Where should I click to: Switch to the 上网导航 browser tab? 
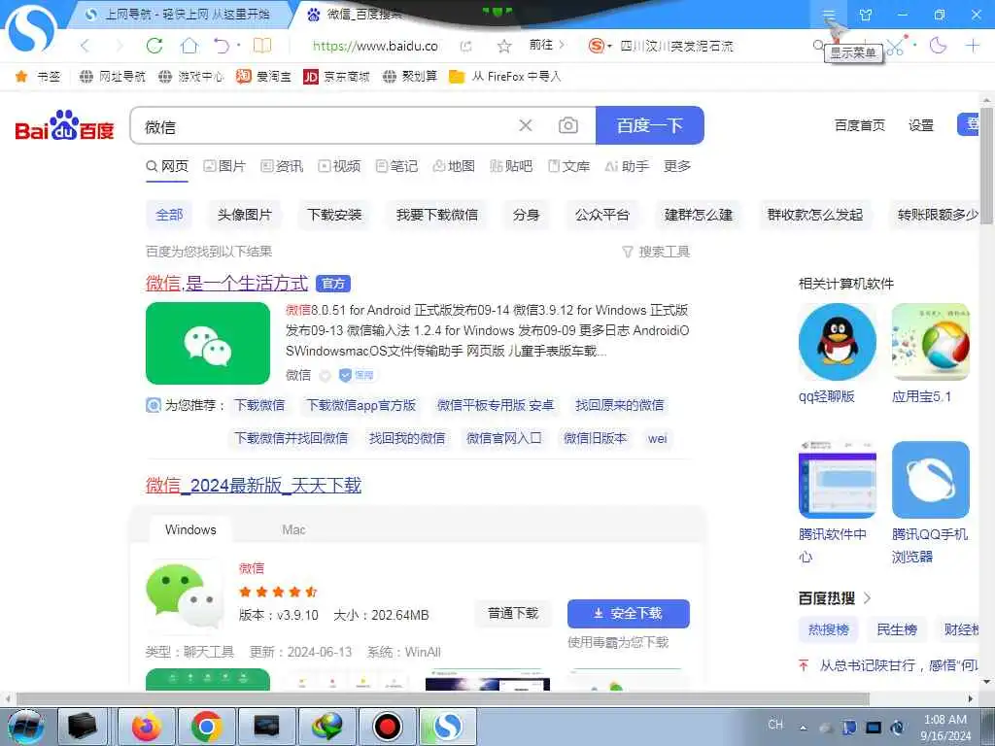click(x=179, y=14)
